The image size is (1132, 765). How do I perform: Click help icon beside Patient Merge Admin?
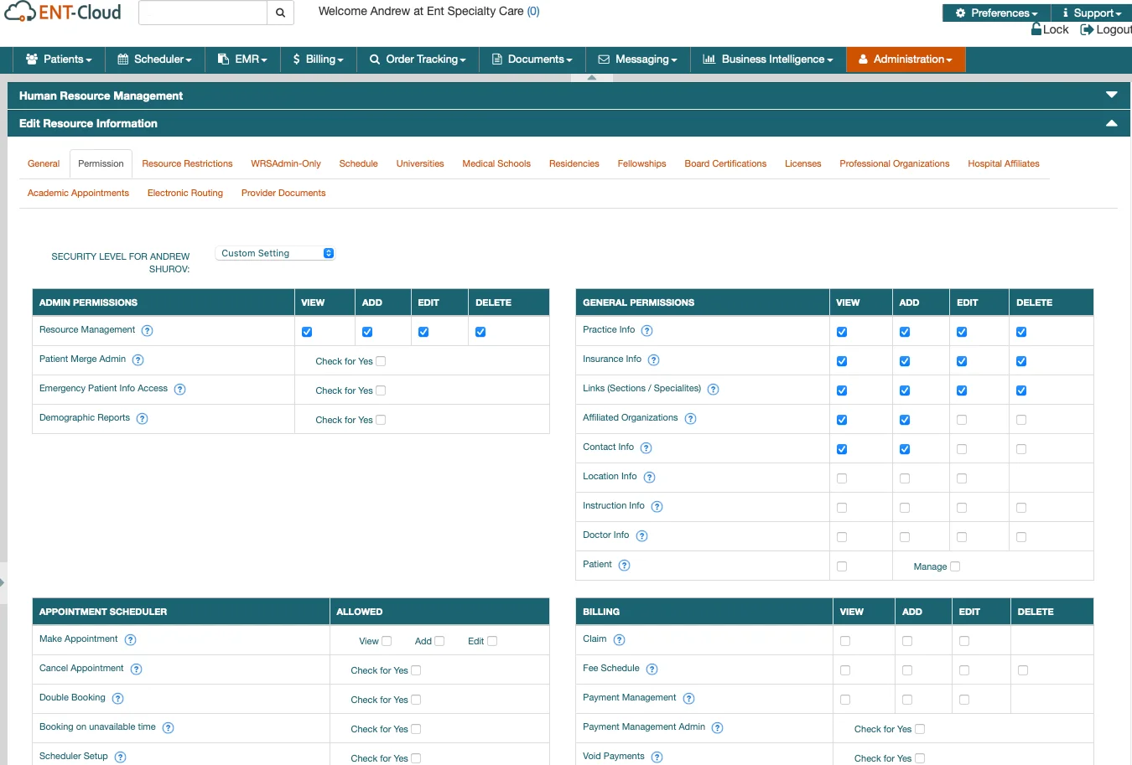(138, 360)
